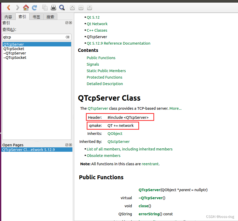238x221 pixels.
Task: Reset zoom to normal size icon
Action: click(x=90, y=8)
